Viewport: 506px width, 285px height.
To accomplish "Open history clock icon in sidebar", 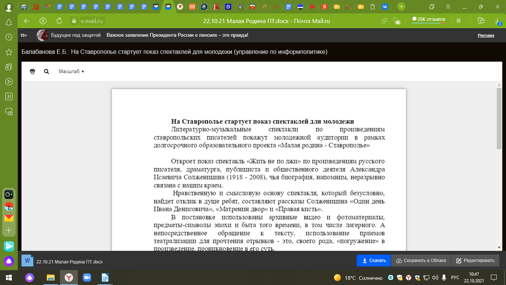I will 8,37.
